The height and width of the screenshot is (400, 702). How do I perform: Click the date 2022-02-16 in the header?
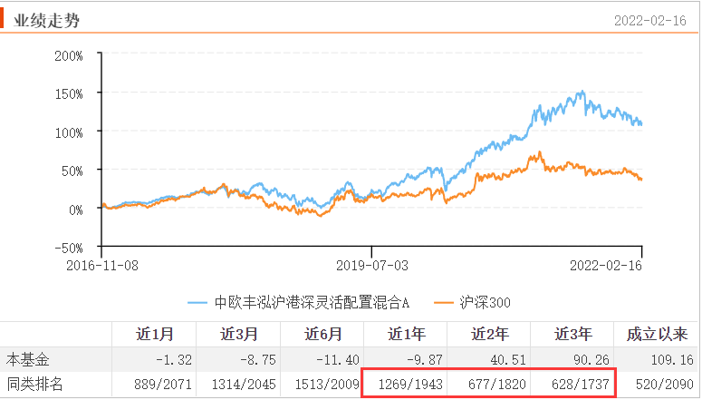(x=650, y=21)
